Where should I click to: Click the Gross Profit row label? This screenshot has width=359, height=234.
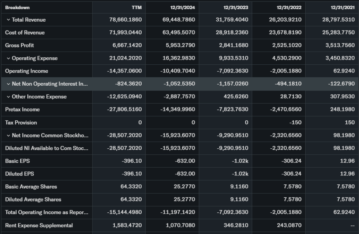point(20,45)
